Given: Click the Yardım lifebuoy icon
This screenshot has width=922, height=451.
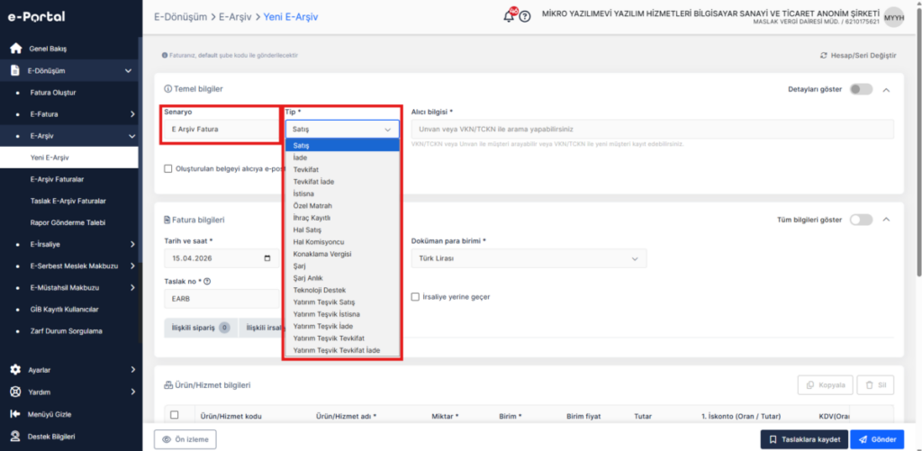Looking at the screenshot, I should click(16, 392).
